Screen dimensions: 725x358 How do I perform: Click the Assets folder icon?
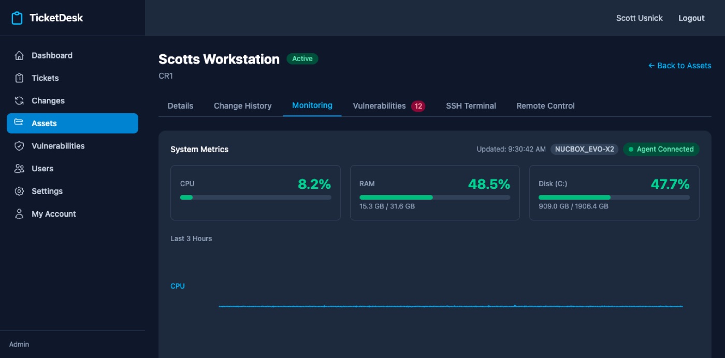(19, 123)
